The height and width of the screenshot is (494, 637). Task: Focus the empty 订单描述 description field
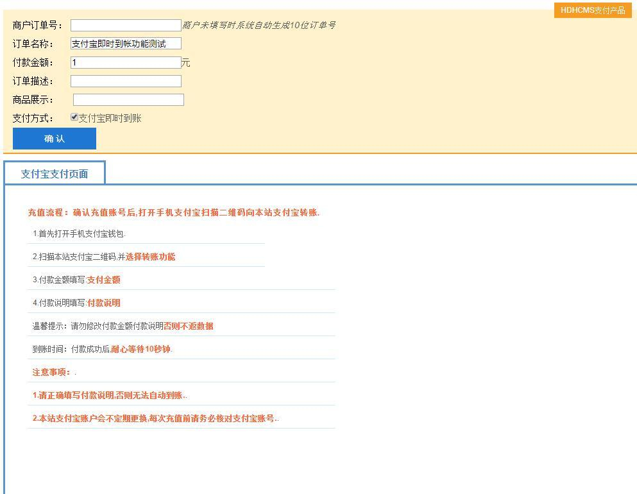coord(125,81)
